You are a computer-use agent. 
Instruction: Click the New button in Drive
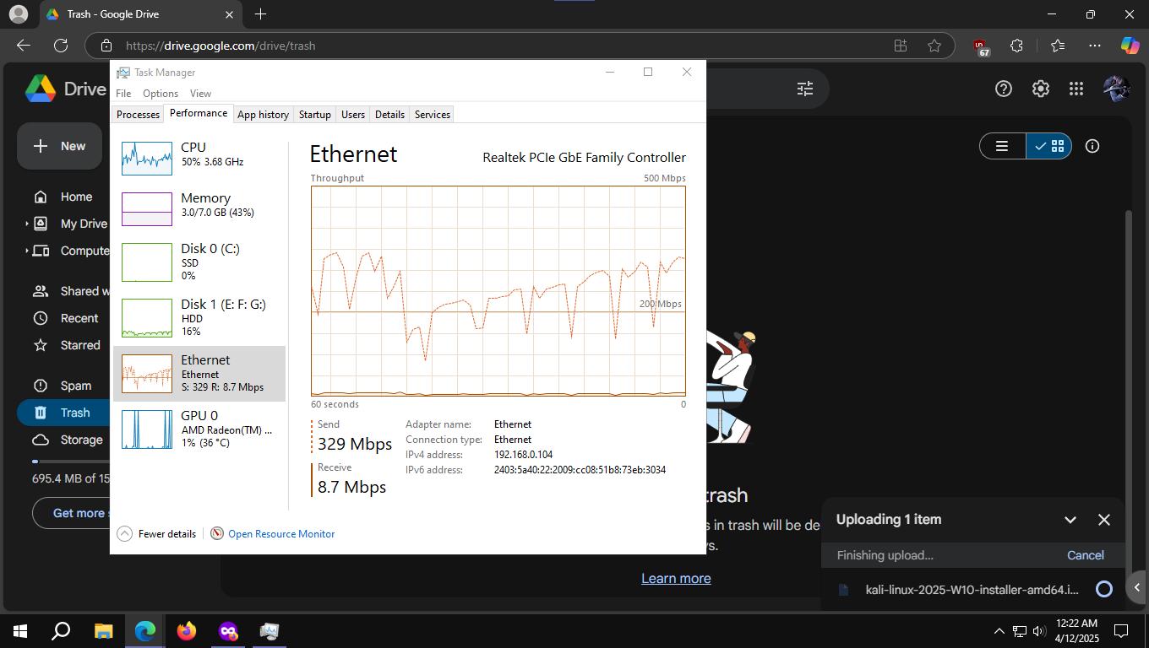coord(60,146)
